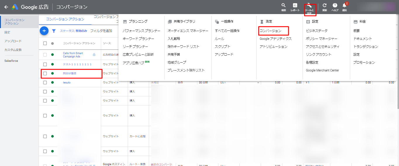
Task: Click ステータス: 有効のみ filter chip
Action: (x=73, y=31)
